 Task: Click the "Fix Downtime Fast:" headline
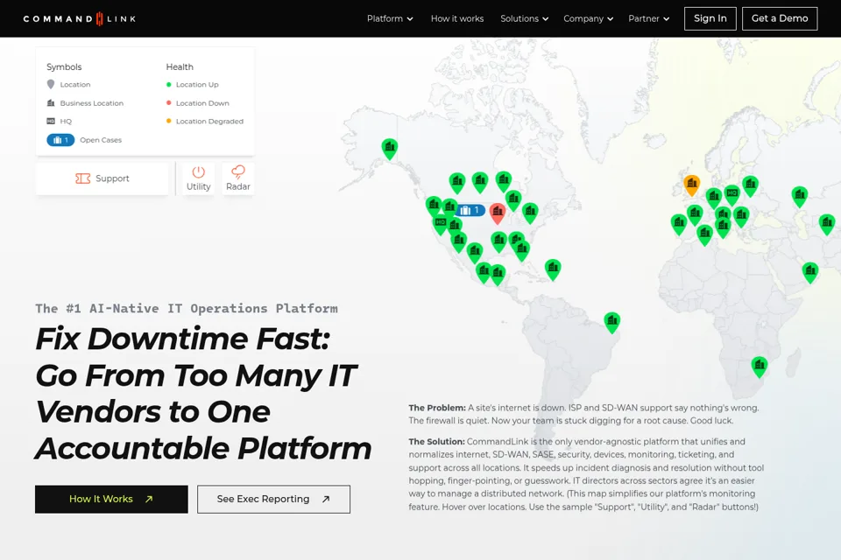[182, 339]
